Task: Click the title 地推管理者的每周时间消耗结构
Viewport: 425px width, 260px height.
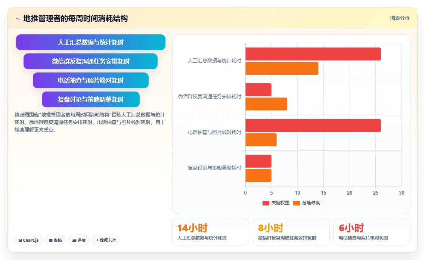Action: pyautogui.click(x=75, y=18)
